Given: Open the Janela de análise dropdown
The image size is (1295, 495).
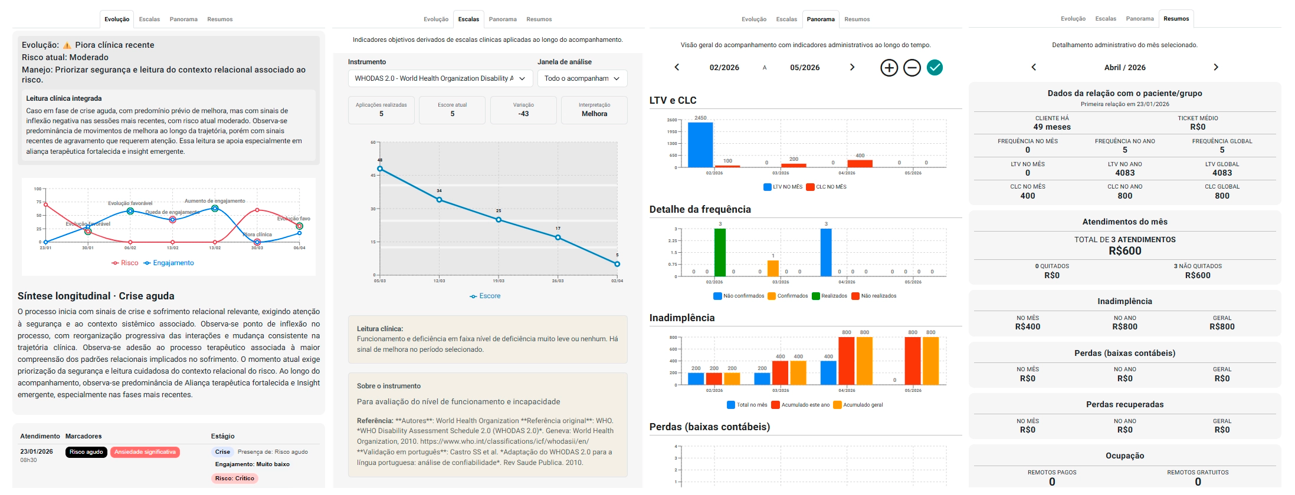Looking at the screenshot, I should point(582,78).
